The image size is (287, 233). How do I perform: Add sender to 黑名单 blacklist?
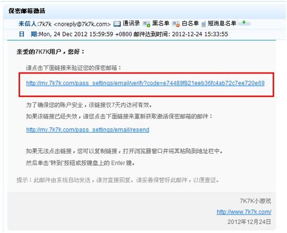[x=160, y=23]
